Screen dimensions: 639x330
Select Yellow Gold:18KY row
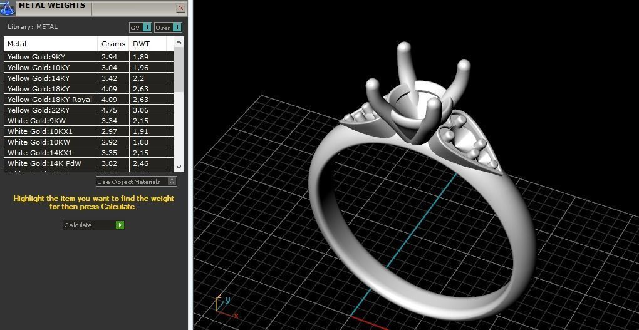point(88,88)
